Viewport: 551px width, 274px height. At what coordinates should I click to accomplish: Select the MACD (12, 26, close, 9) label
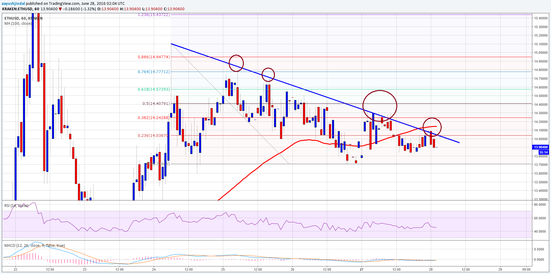34,245
